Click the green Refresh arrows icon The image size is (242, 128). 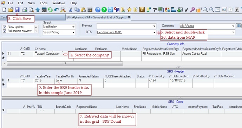(x=50, y=10)
